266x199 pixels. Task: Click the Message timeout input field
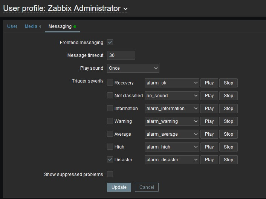(x=121, y=55)
